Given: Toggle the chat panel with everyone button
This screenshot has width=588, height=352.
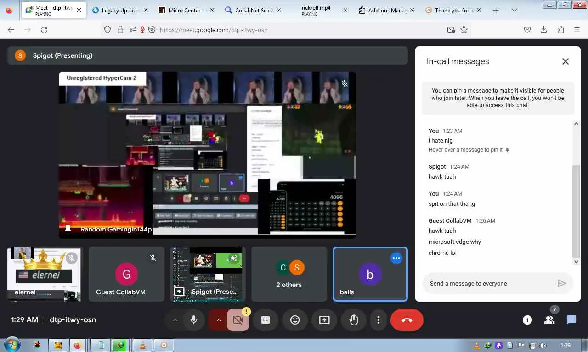Looking at the screenshot, I should point(571,320).
